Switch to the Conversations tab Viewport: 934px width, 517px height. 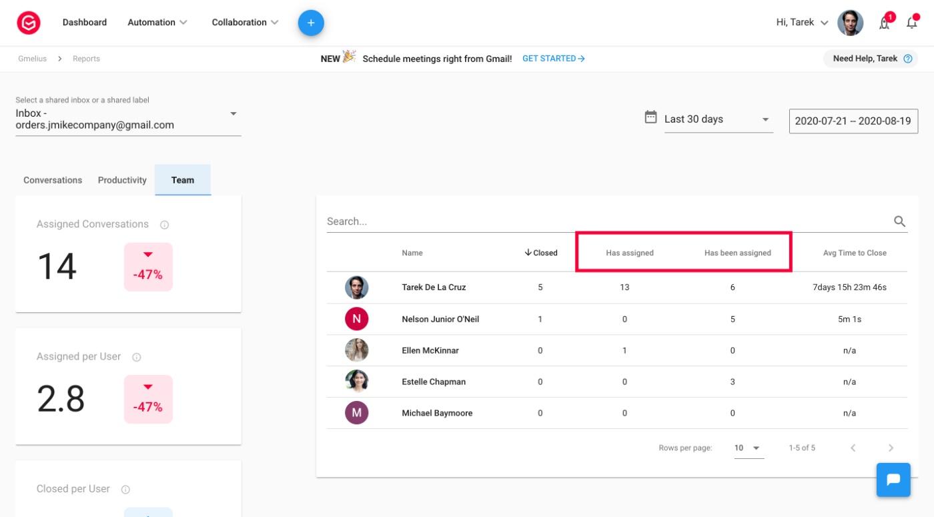(x=53, y=180)
